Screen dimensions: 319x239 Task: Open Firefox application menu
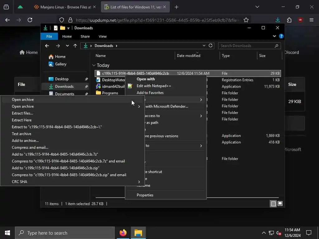(312, 20)
